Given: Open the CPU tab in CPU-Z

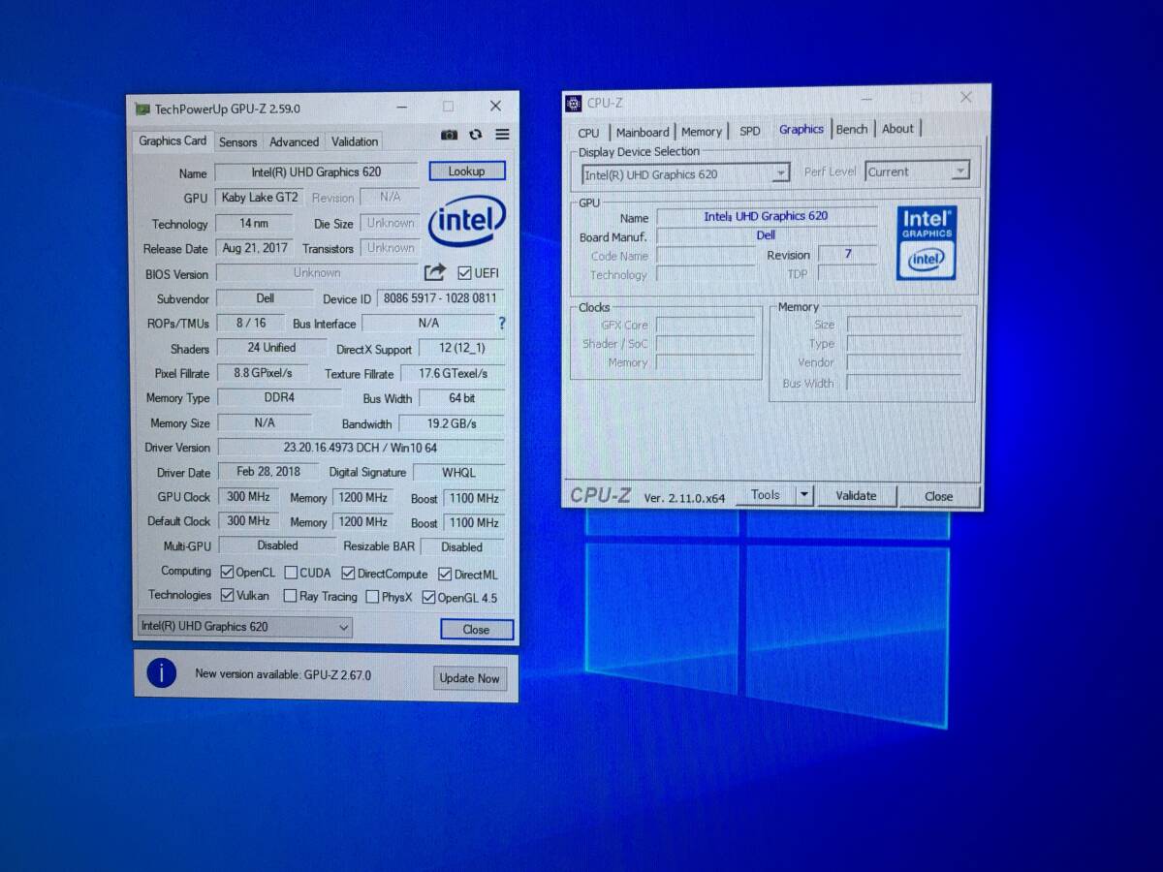Looking at the screenshot, I should tap(588, 133).
